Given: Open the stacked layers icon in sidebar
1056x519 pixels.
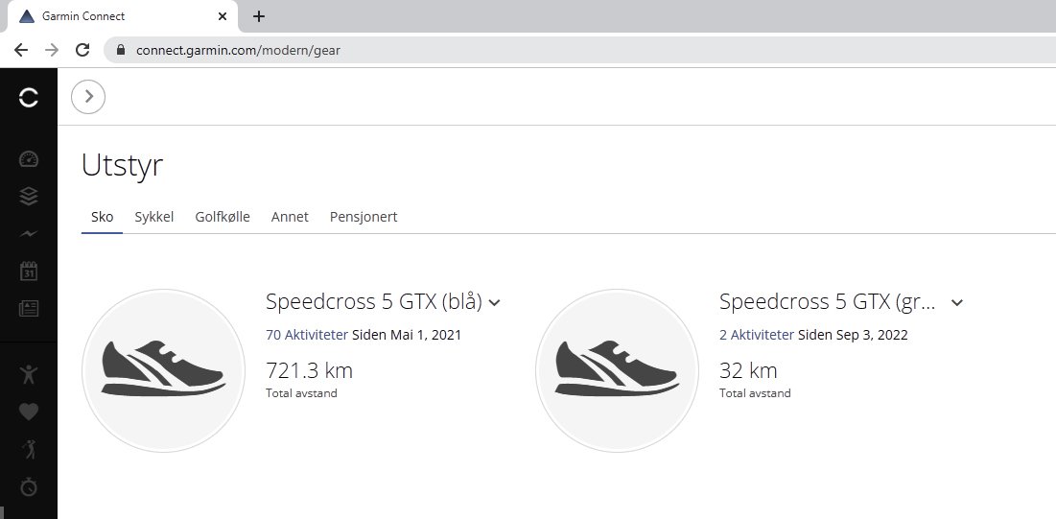Looking at the screenshot, I should point(29,197).
